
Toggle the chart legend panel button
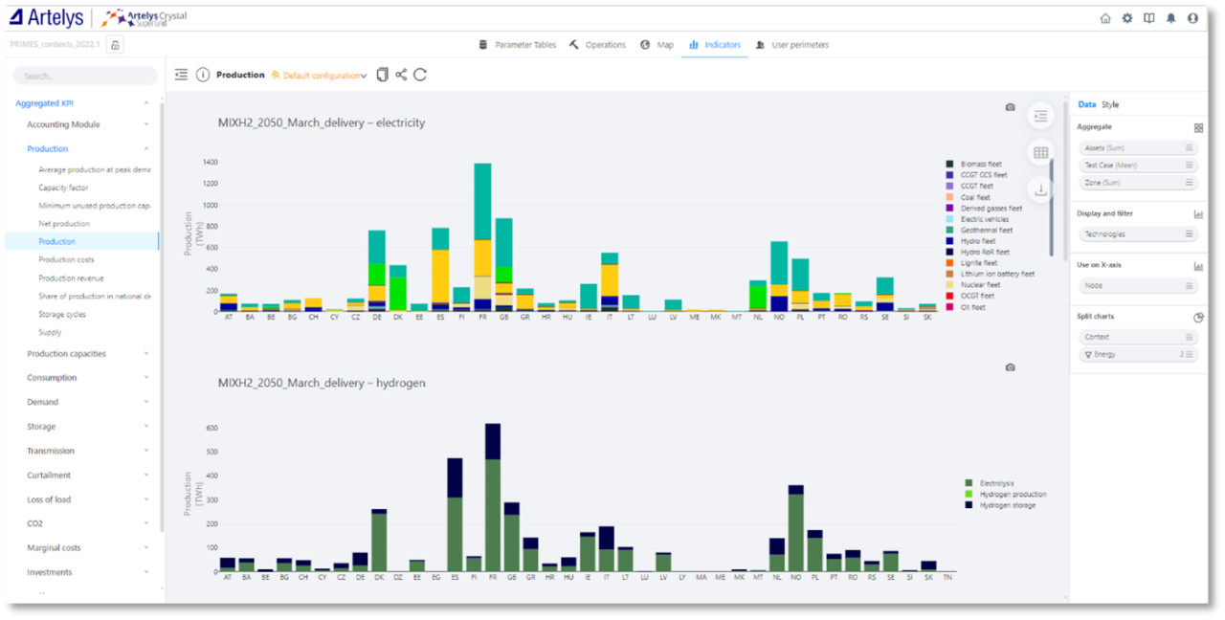1041,116
